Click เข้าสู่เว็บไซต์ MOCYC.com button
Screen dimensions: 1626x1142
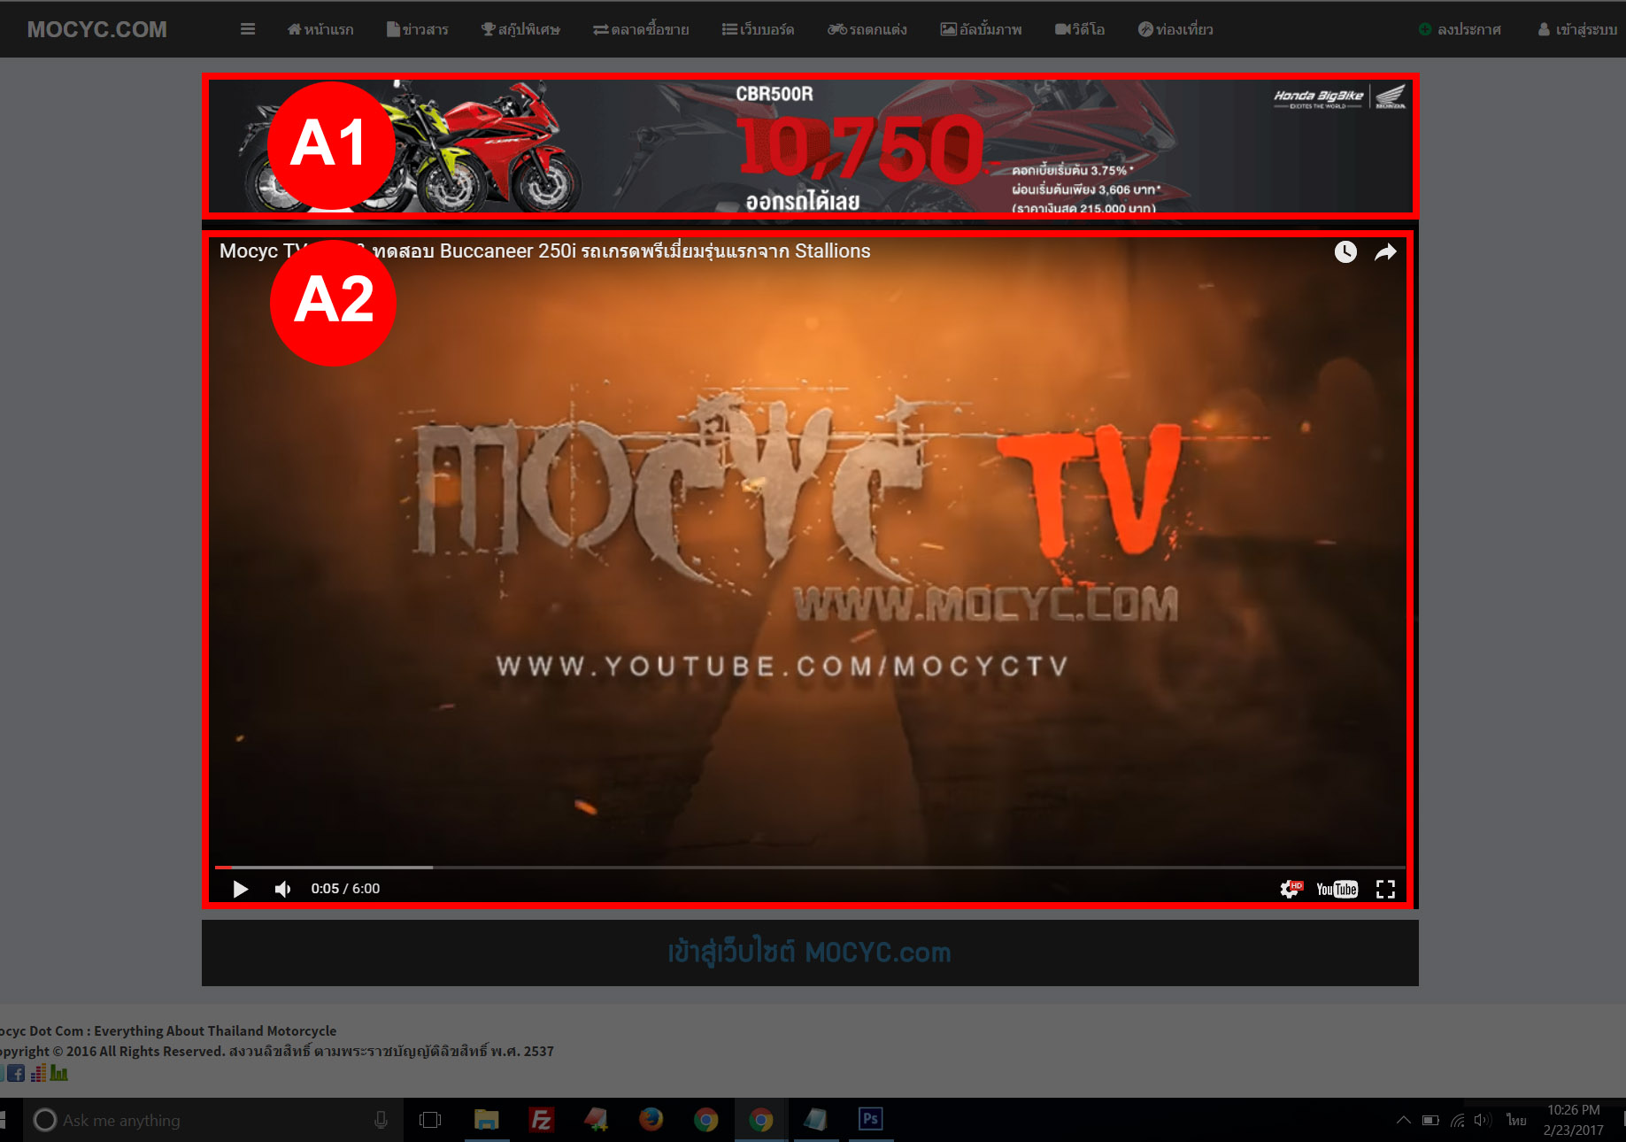click(810, 953)
